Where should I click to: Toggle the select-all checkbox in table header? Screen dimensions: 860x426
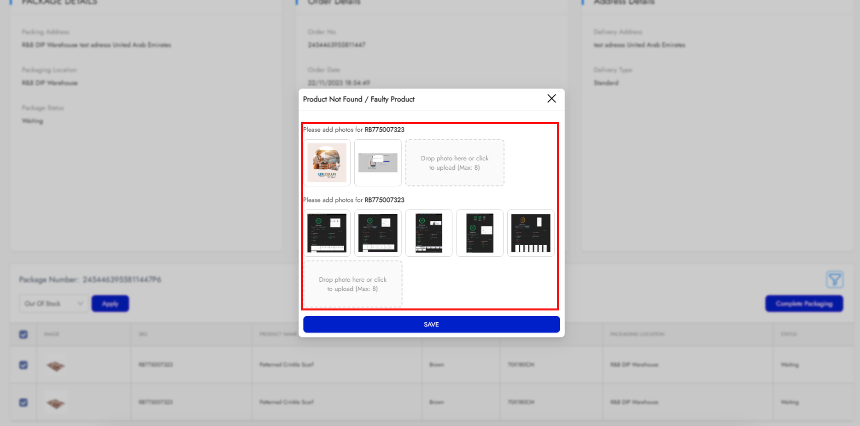[23, 335]
